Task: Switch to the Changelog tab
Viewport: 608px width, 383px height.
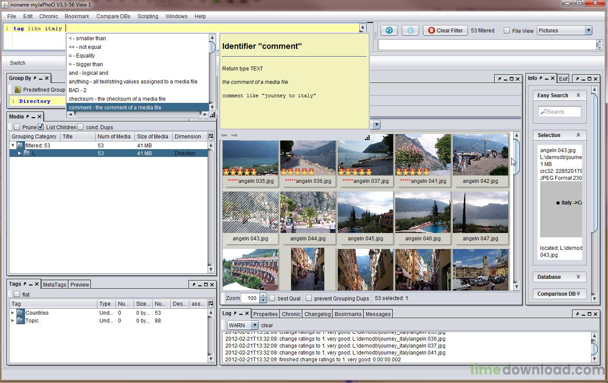Action: click(317, 314)
